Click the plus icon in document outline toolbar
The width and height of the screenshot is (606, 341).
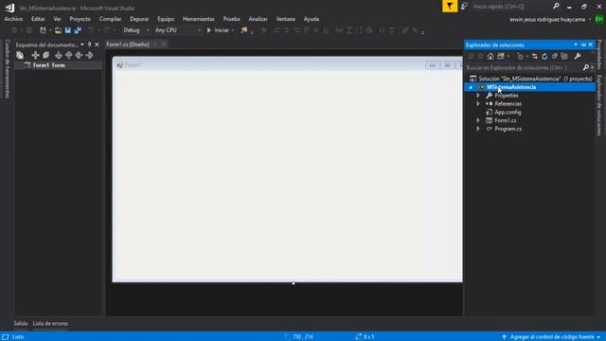[35, 55]
